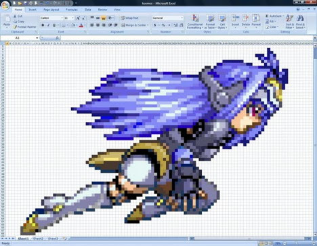317x246 pixels.
Task: Open the Excel Help icon
Action: click(298, 9)
